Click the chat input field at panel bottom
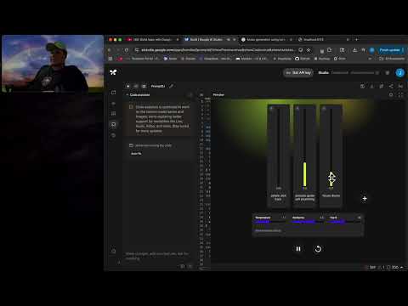 (157, 256)
